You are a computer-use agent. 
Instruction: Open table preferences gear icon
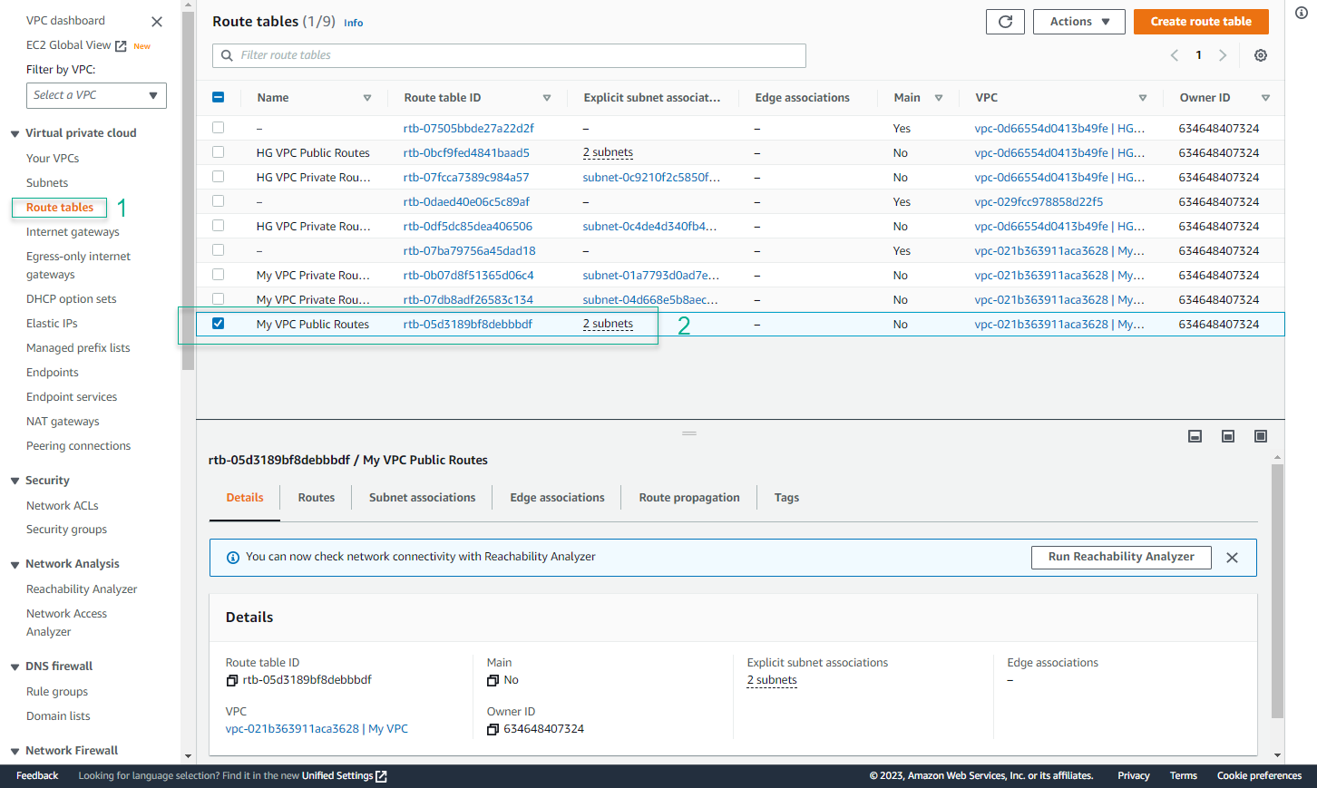(1261, 55)
